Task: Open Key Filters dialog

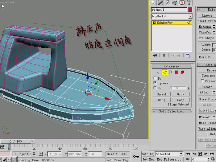Action: (x=169, y=160)
